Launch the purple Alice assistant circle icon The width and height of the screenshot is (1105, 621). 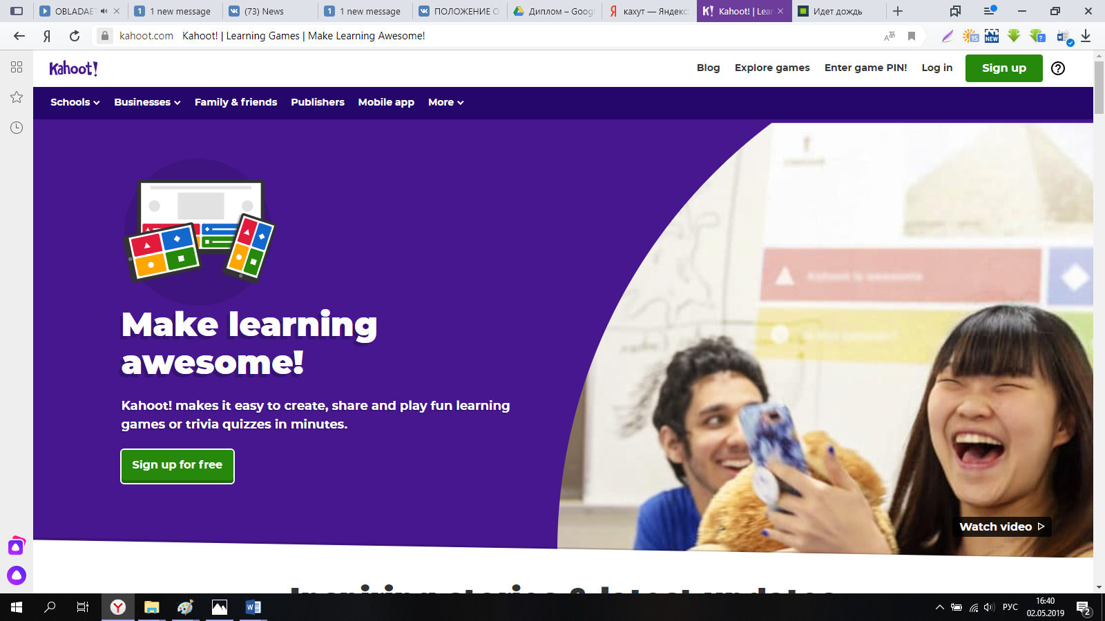coord(17,575)
